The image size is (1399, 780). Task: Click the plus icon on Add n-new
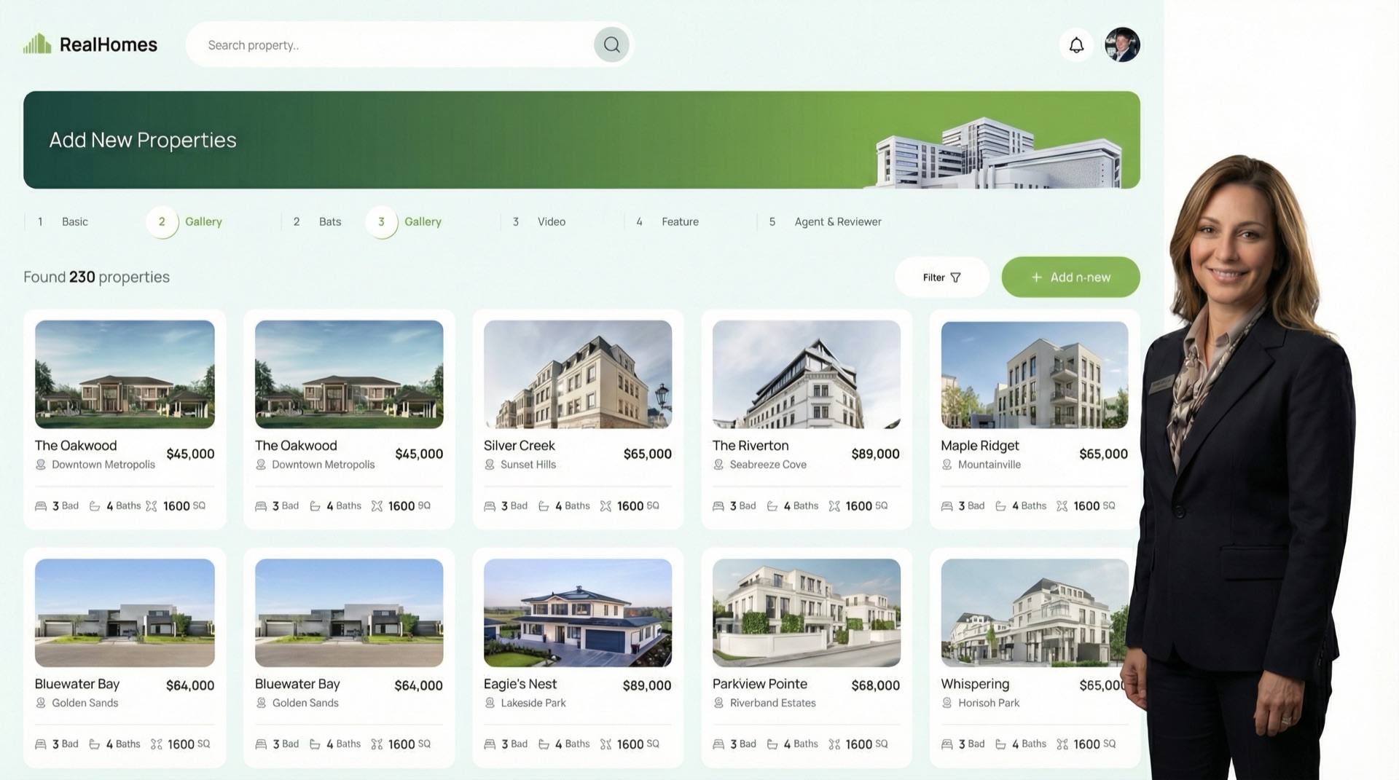pos(1037,277)
